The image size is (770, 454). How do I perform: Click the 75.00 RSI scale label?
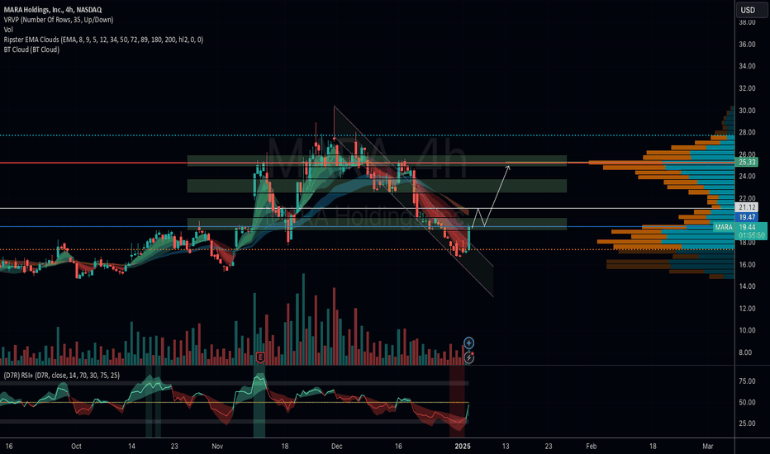(x=747, y=381)
